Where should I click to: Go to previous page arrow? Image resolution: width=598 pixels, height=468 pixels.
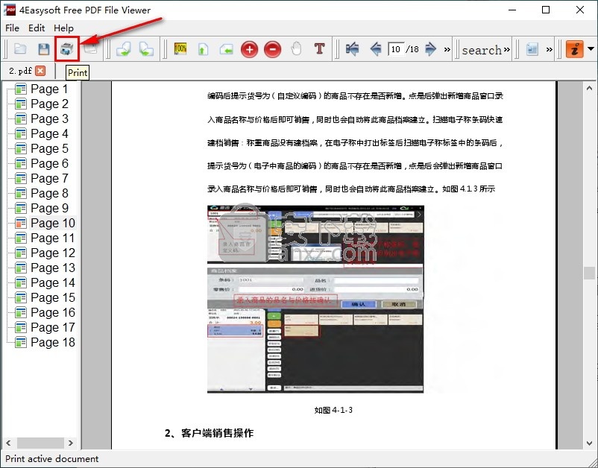coord(376,48)
